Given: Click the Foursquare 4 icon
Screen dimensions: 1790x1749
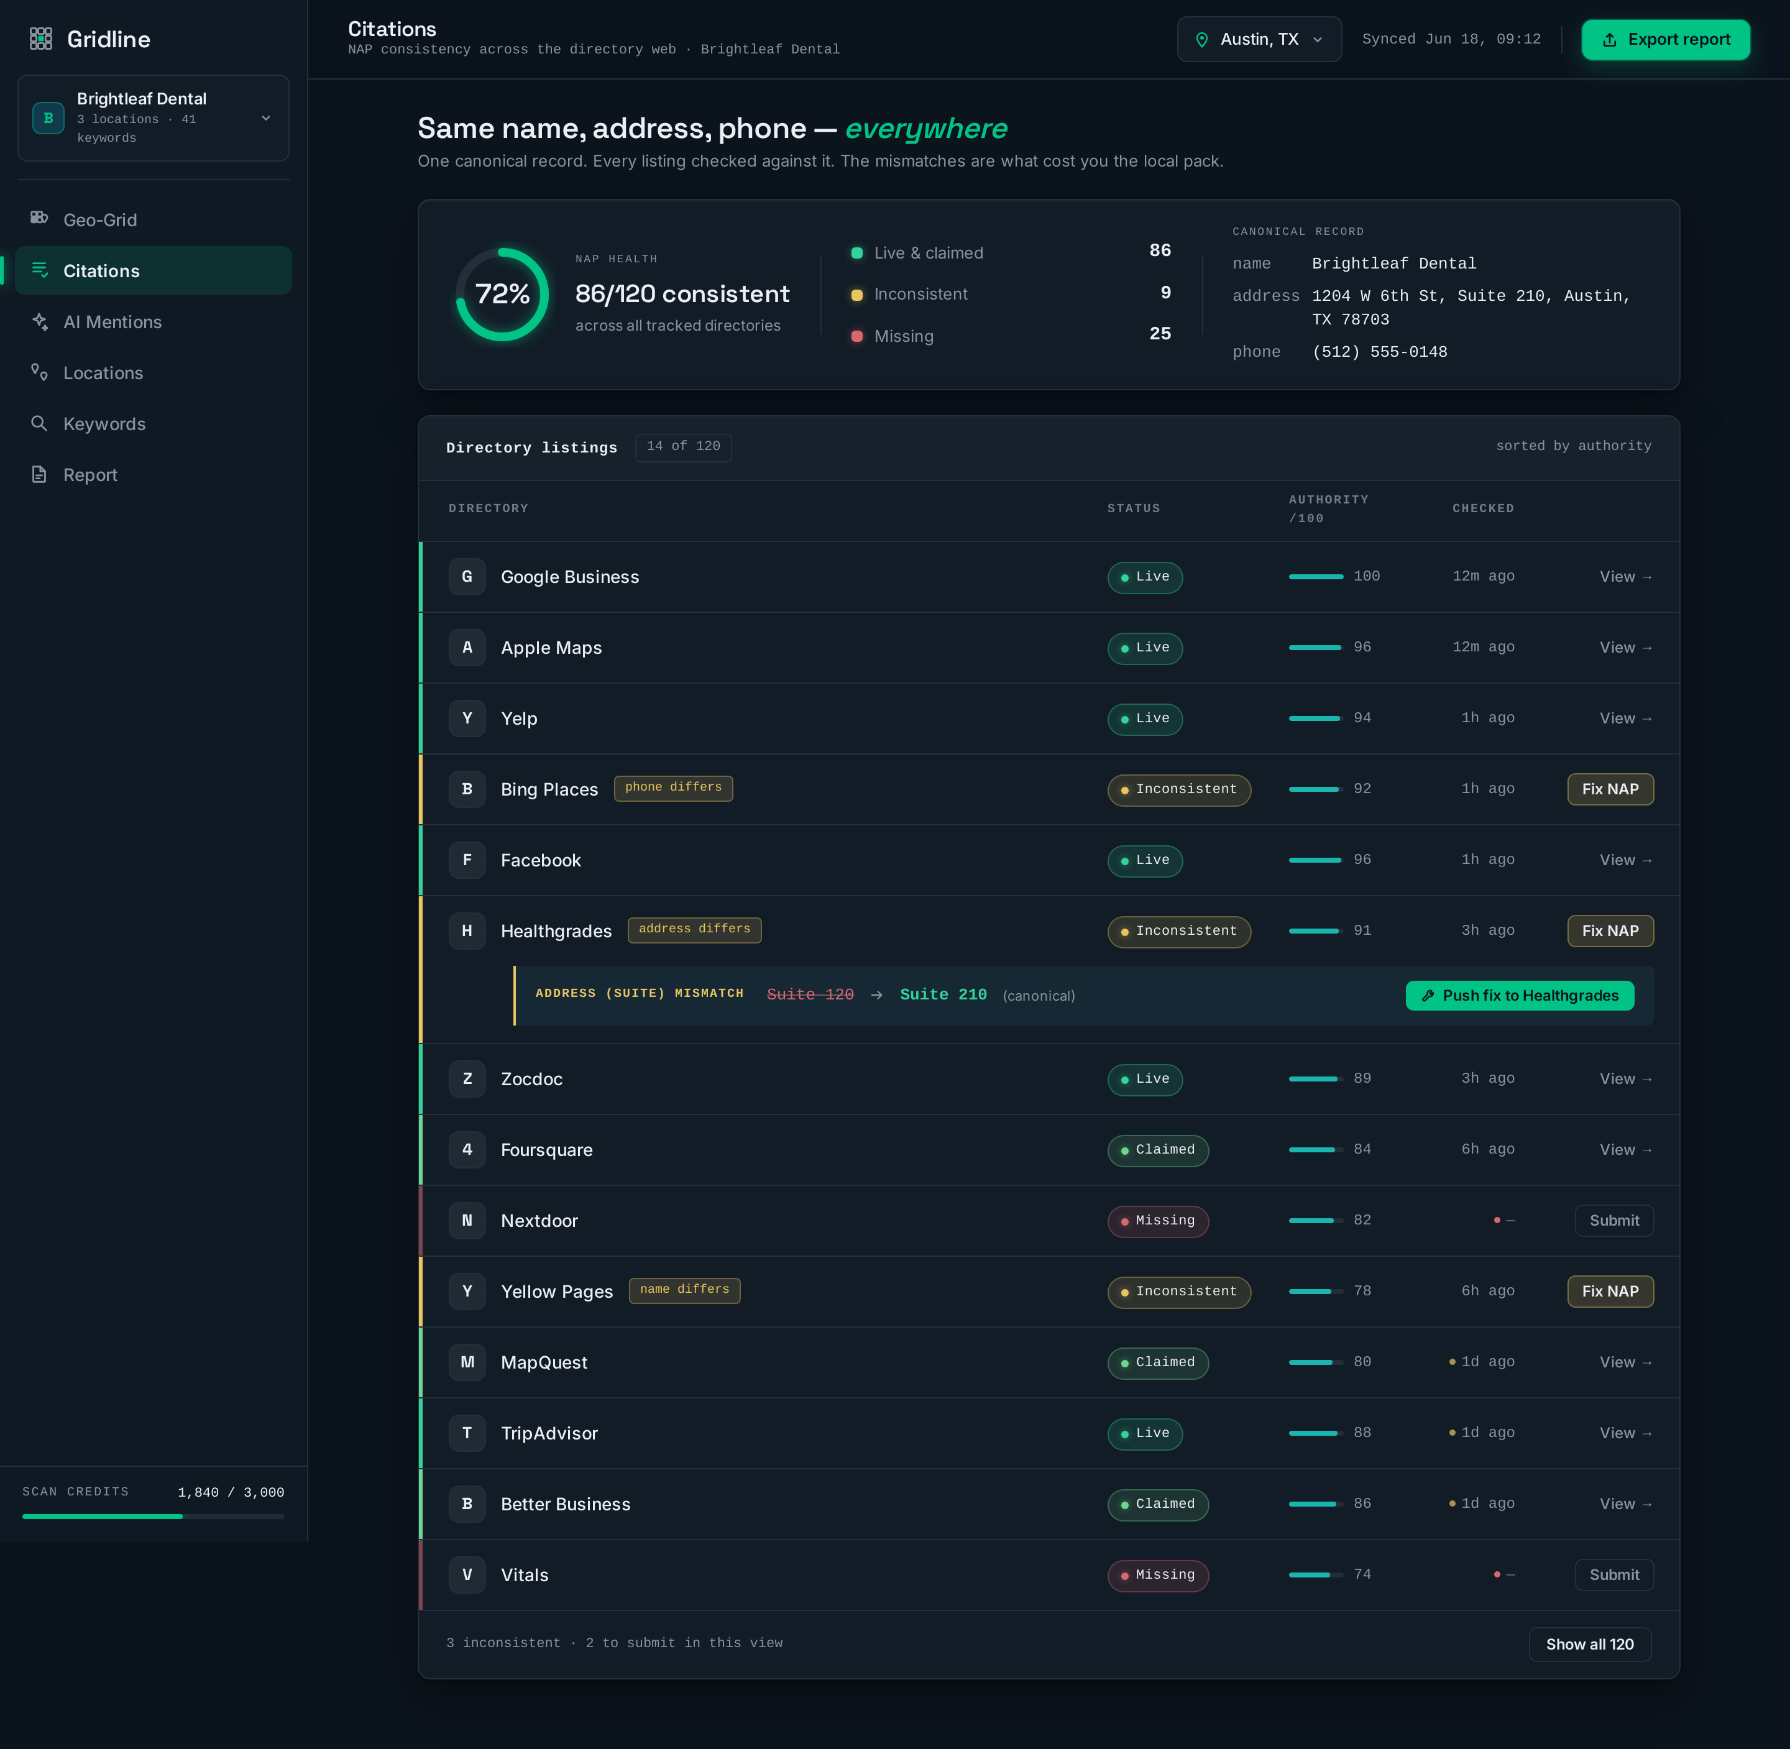Looking at the screenshot, I should point(467,1149).
